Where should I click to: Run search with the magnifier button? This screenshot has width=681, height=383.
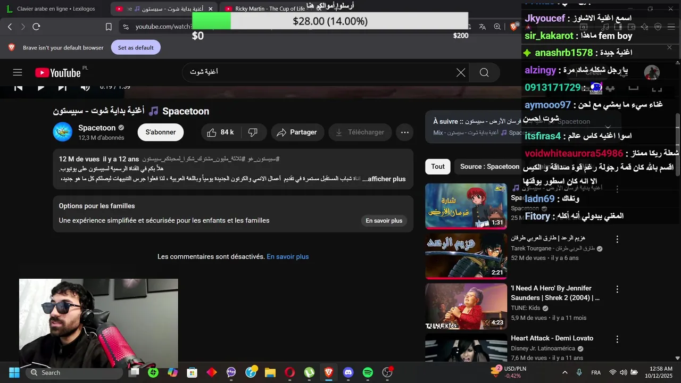[484, 72]
